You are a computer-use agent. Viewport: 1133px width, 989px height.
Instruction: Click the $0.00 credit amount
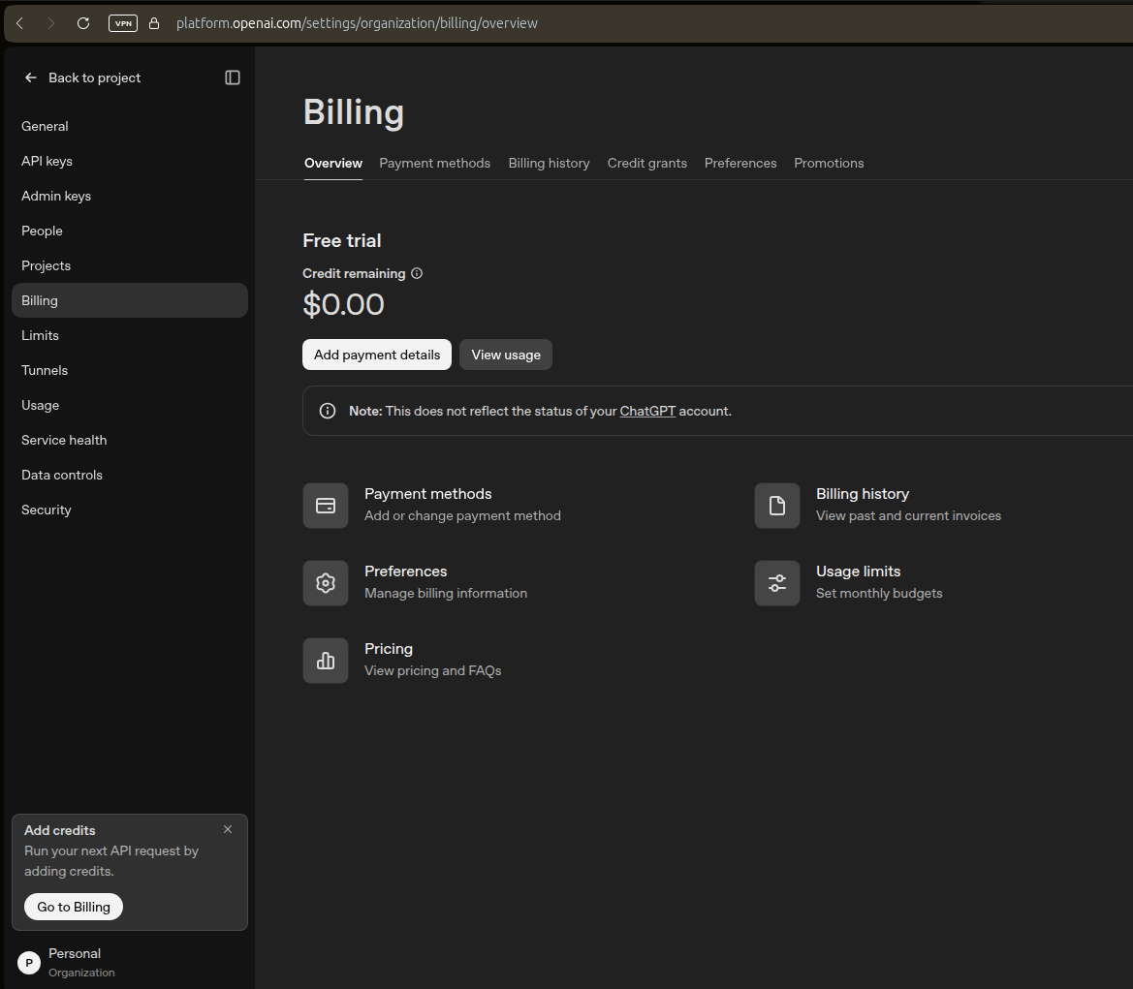pos(343,304)
